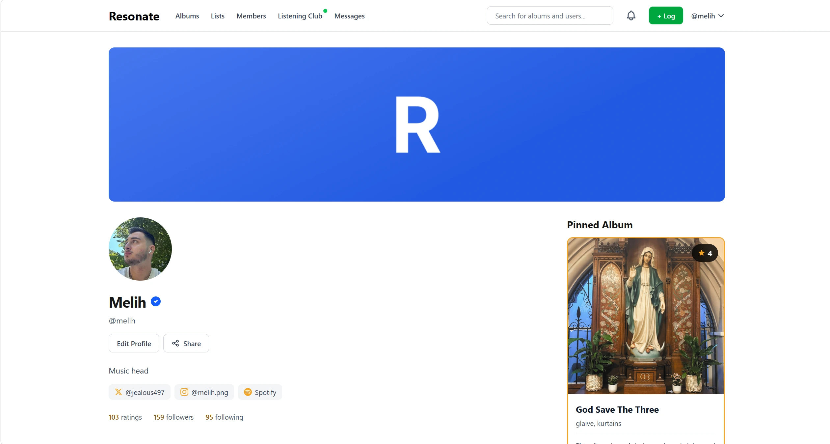
Task: Open the notifications bell
Action: pyautogui.click(x=631, y=15)
